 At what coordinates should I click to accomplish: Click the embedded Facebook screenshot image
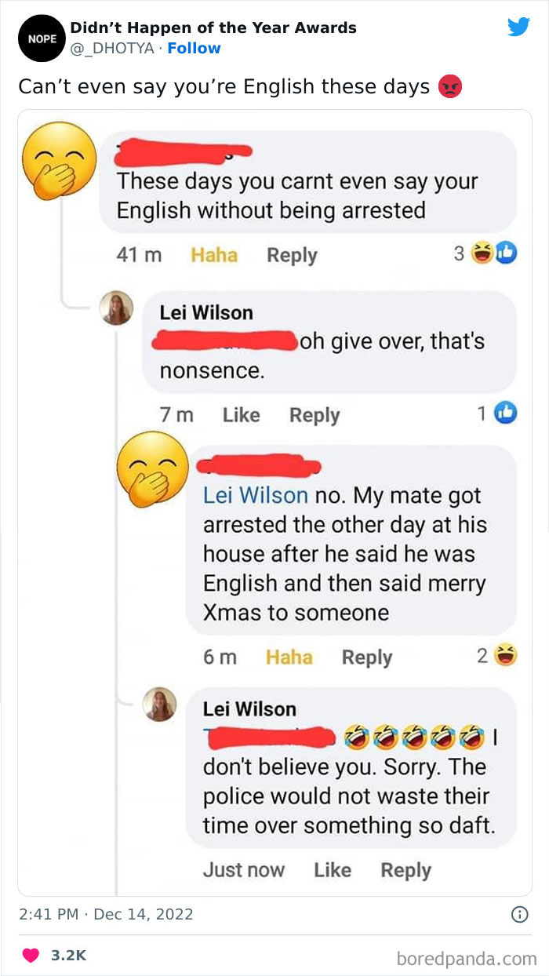(274, 502)
